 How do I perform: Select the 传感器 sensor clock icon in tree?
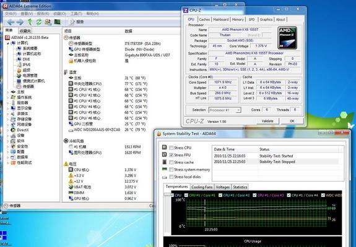[x=19, y=86]
